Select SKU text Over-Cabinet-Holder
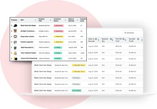157x109 pixels. [x=29, y=53]
